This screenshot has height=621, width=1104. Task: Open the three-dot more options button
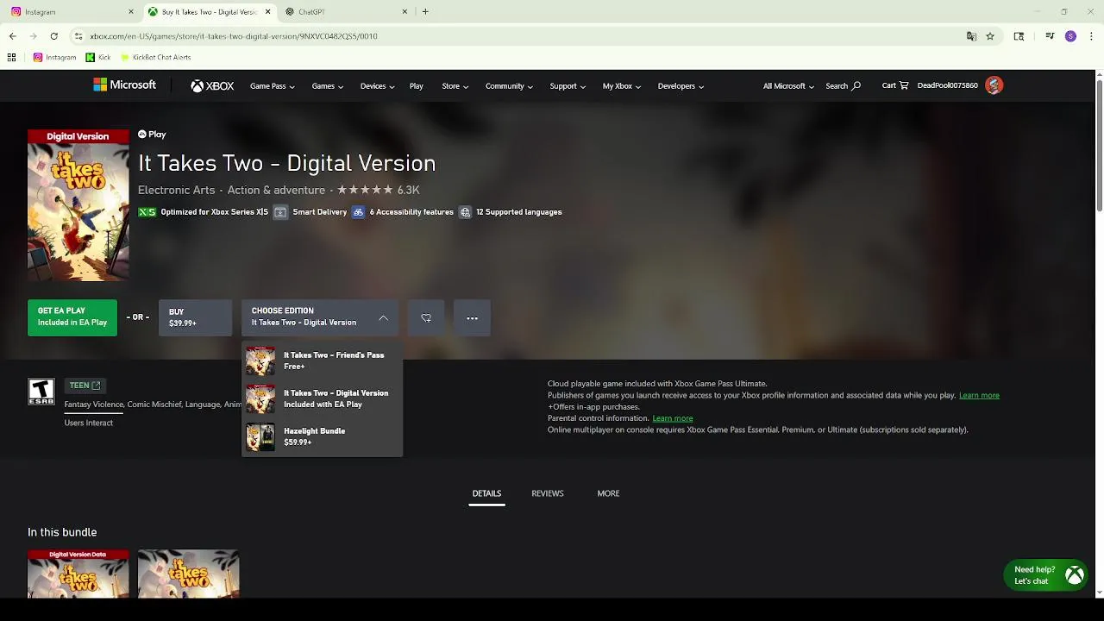click(472, 317)
